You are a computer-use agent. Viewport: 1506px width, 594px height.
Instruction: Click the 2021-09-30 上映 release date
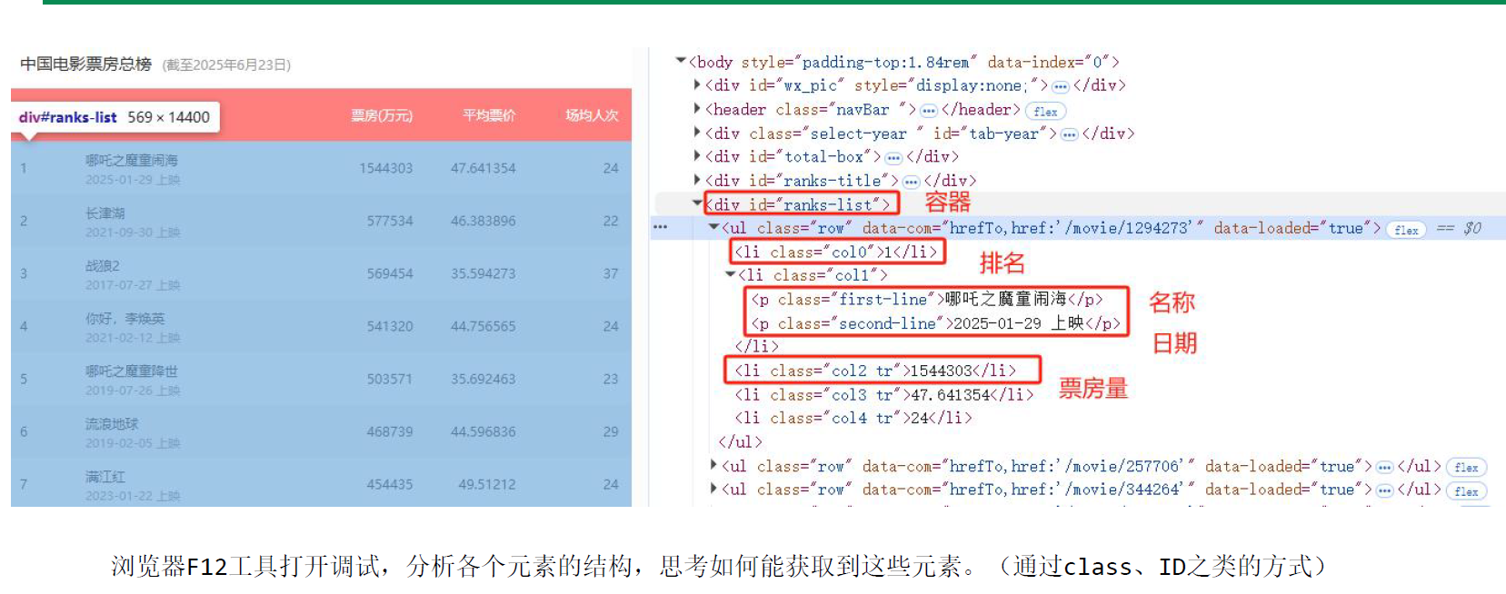[x=133, y=233]
